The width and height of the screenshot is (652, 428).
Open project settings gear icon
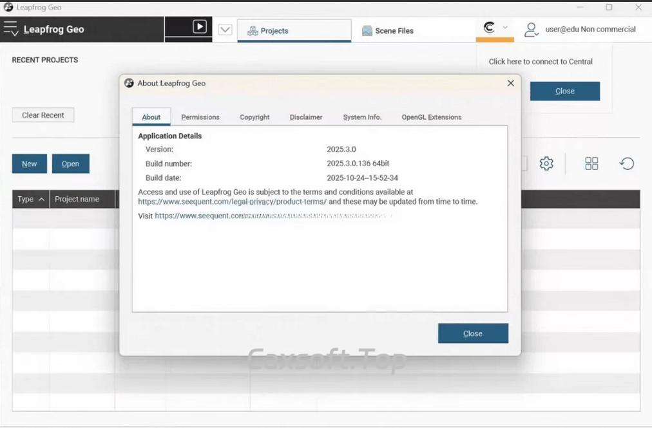pyautogui.click(x=546, y=163)
